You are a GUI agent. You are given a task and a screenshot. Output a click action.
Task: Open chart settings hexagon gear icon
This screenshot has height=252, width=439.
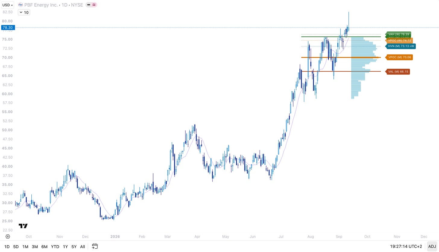(x=8, y=237)
